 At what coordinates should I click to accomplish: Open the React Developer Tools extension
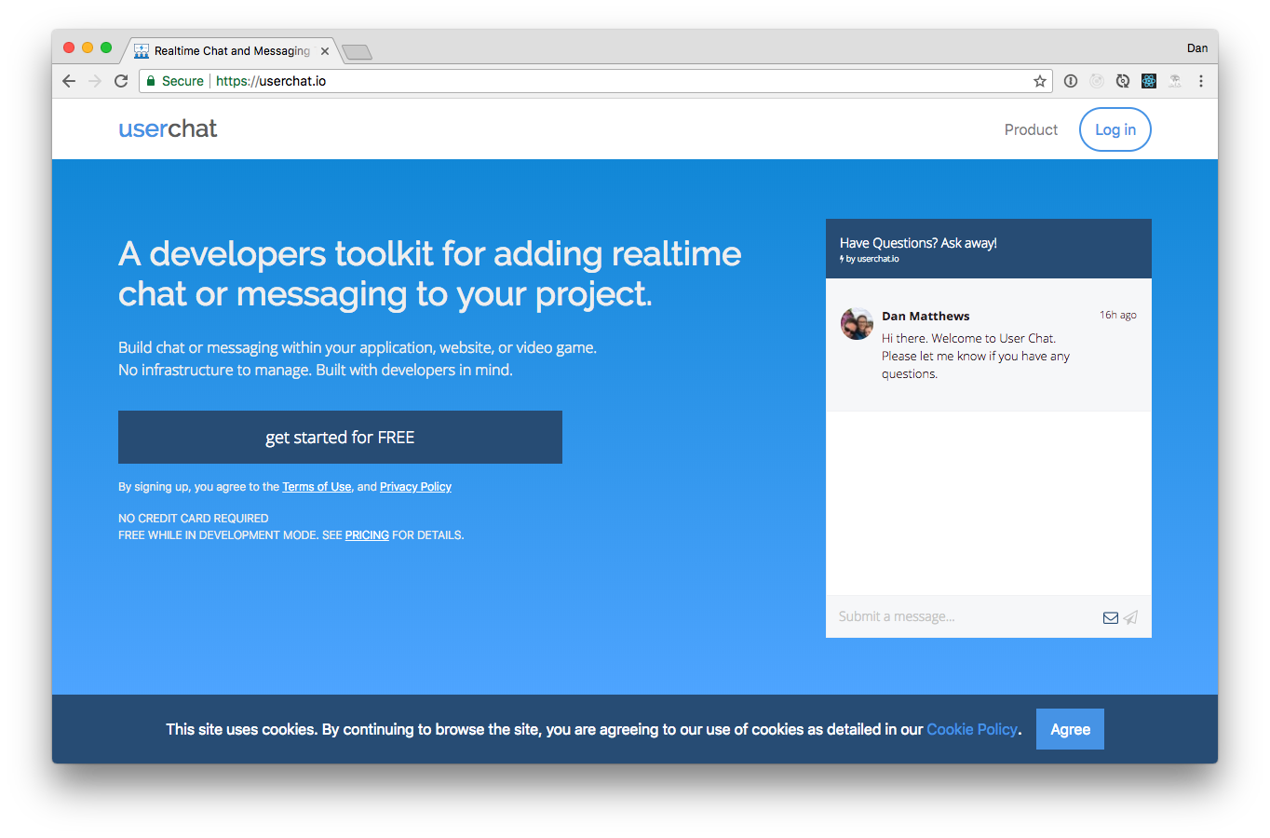[x=1149, y=81]
